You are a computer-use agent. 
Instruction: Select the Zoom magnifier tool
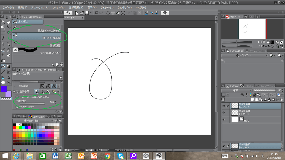coord(3,22)
